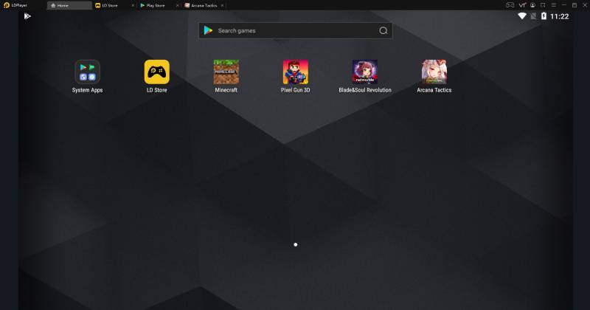Click the VT indicator in title bar

(x=522, y=5)
